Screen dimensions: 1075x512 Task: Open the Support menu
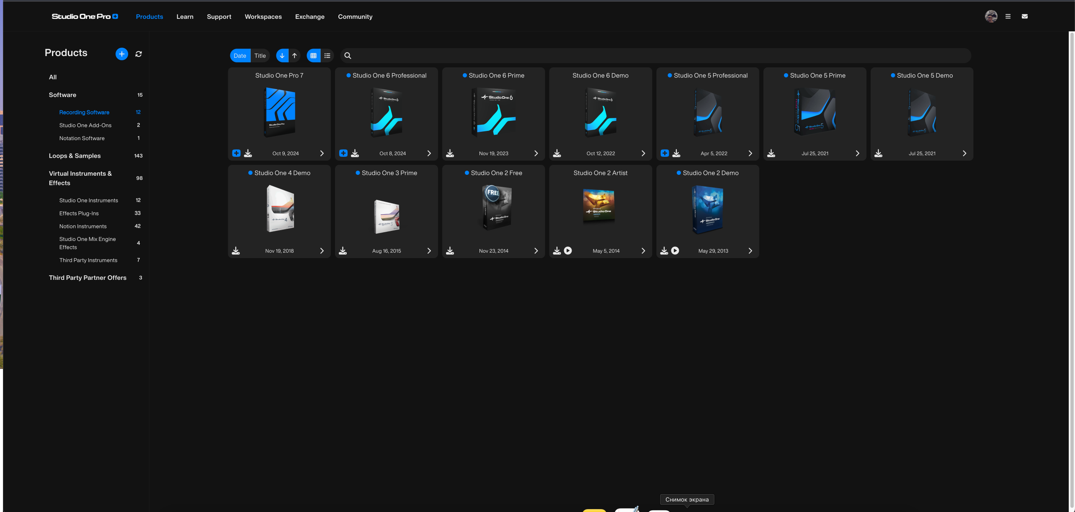(219, 17)
